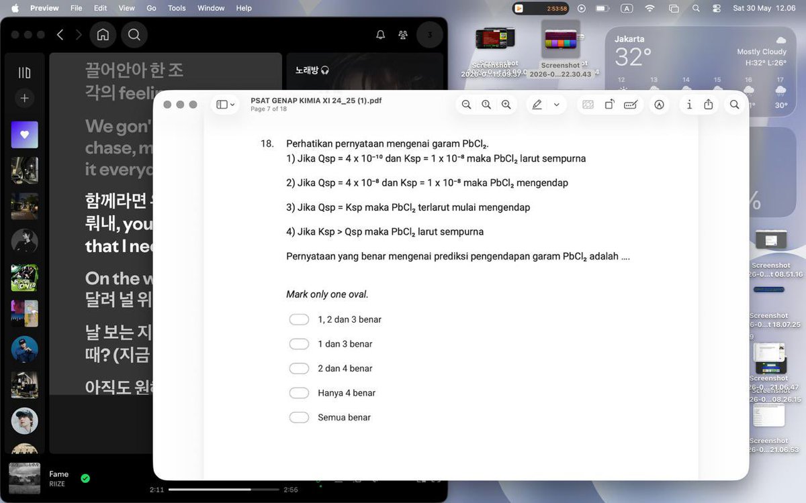Open the File menu
Viewport: 806px width, 503px height.
77,8
